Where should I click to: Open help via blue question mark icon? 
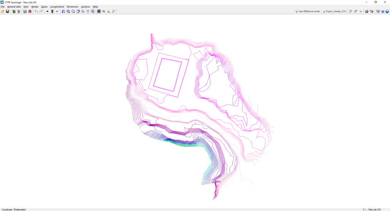(382, 11)
